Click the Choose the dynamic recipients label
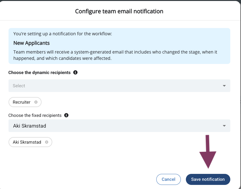The width and height of the screenshot is (241, 189). click(x=39, y=72)
